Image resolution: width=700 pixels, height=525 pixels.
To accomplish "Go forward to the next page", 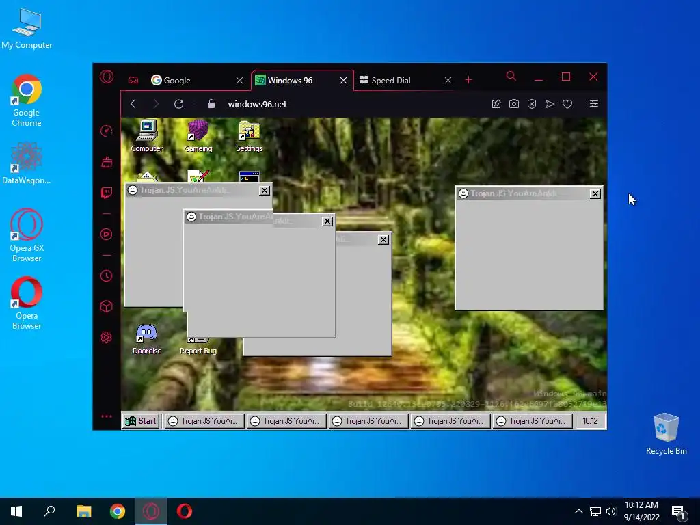I will coord(155,104).
